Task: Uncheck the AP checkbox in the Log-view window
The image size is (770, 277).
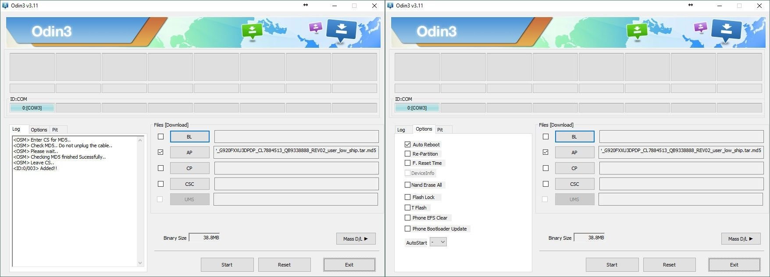Action: (160, 152)
